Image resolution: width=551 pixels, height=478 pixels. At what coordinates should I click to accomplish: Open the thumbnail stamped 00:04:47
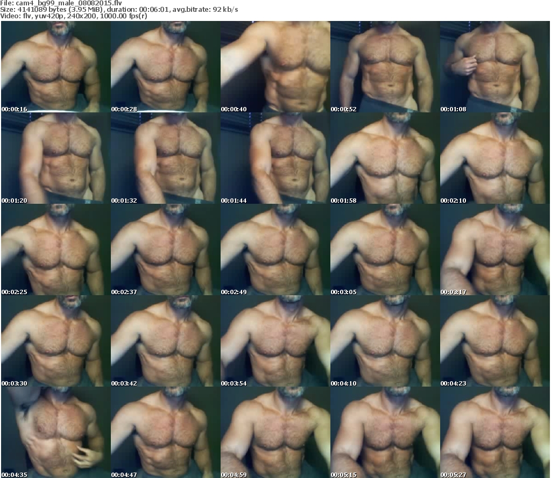click(x=166, y=432)
